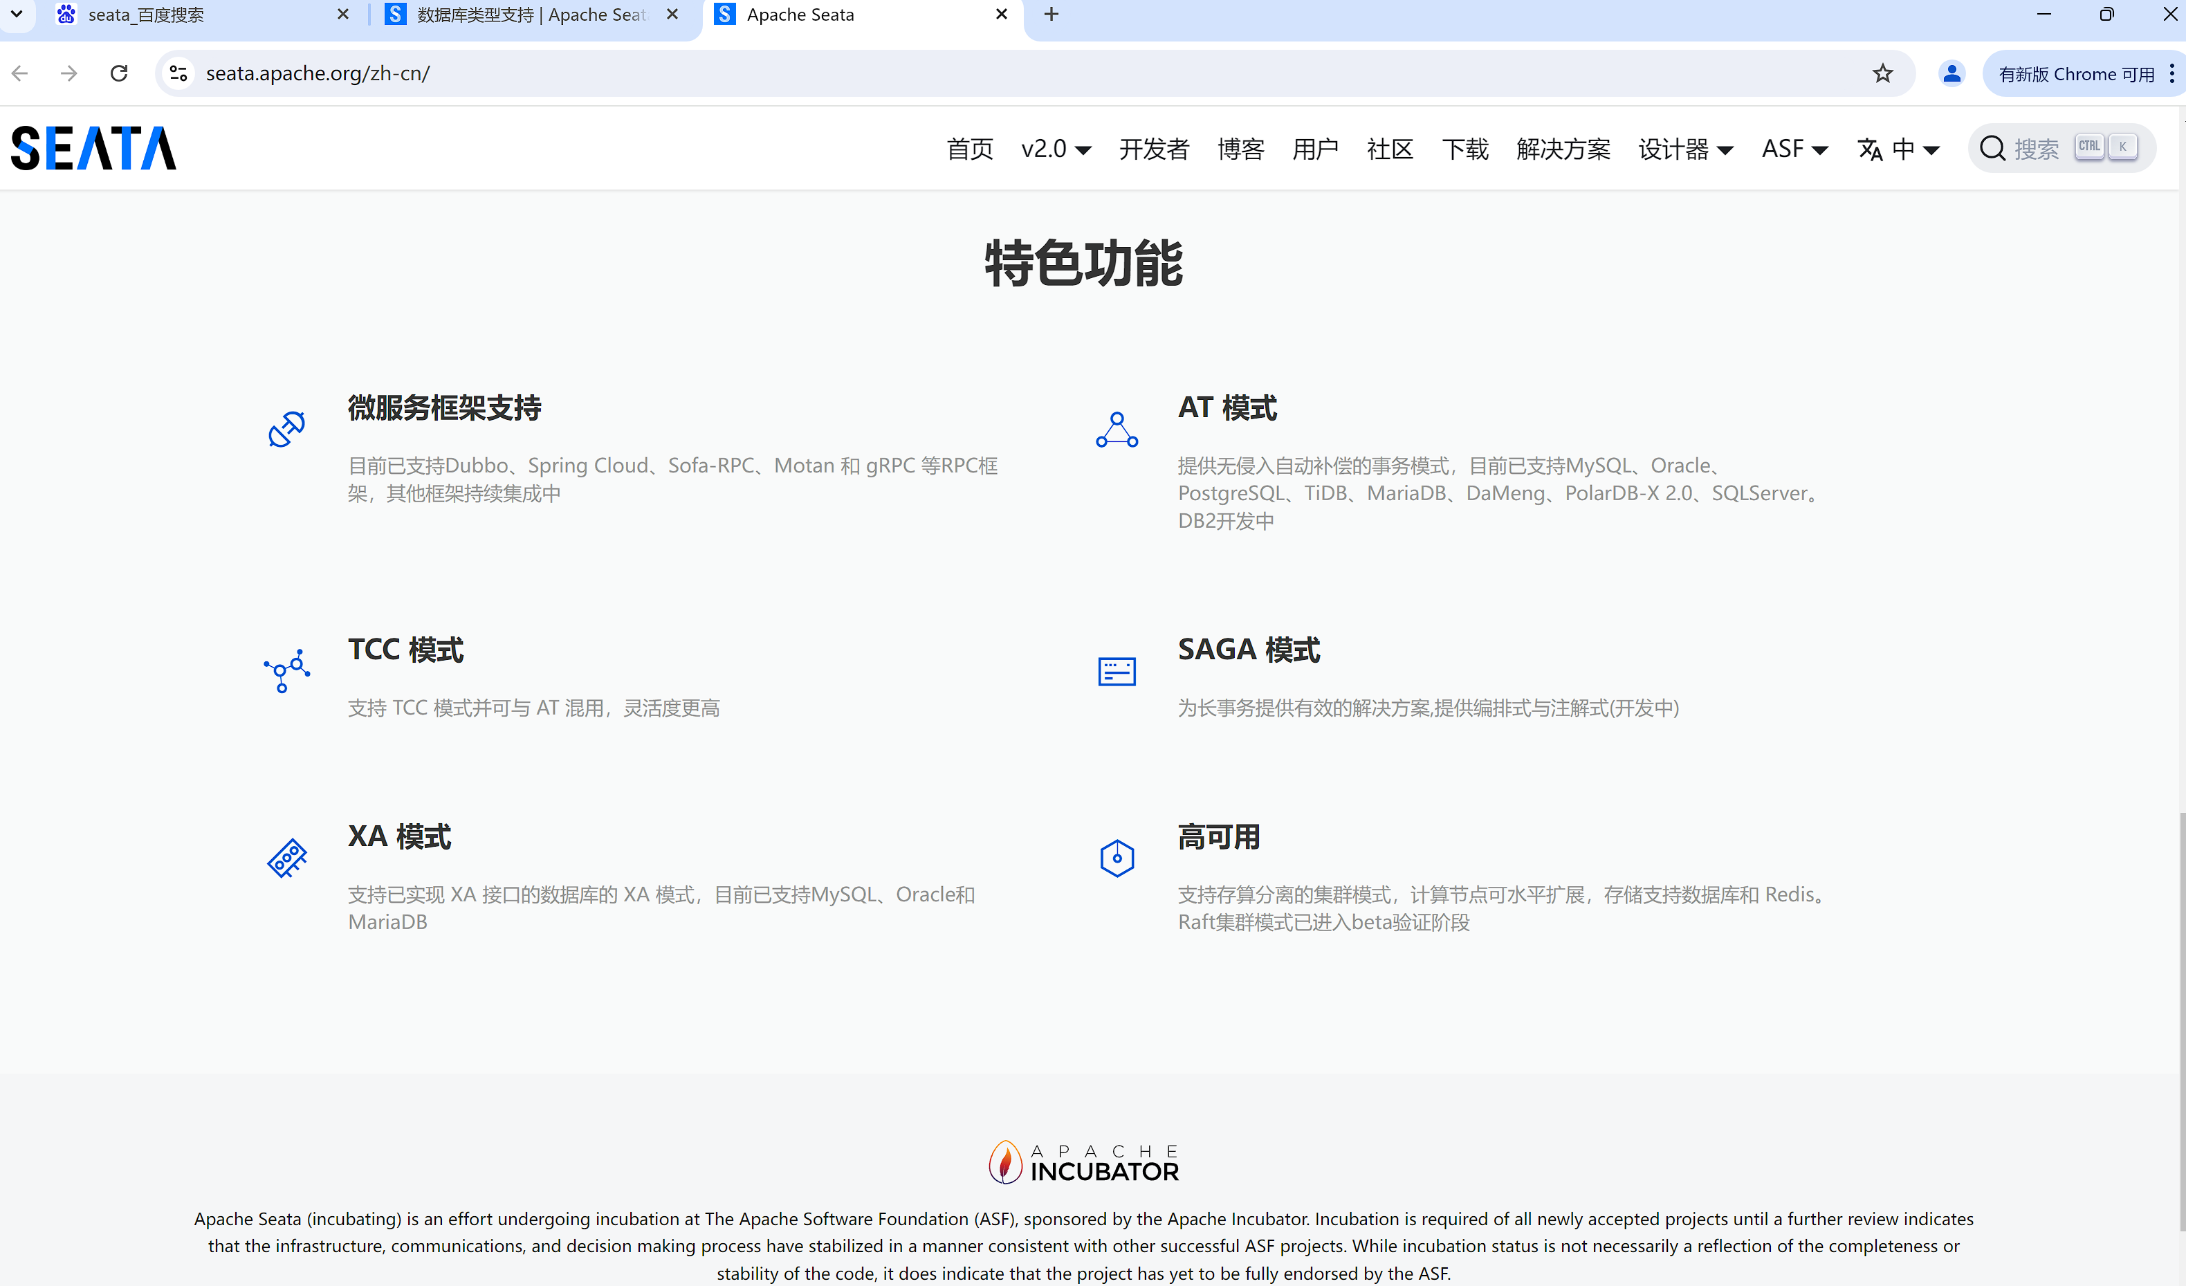This screenshot has height=1286, width=2186.
Task: Click the 搜索 search box
Action: click(2061, 148)
